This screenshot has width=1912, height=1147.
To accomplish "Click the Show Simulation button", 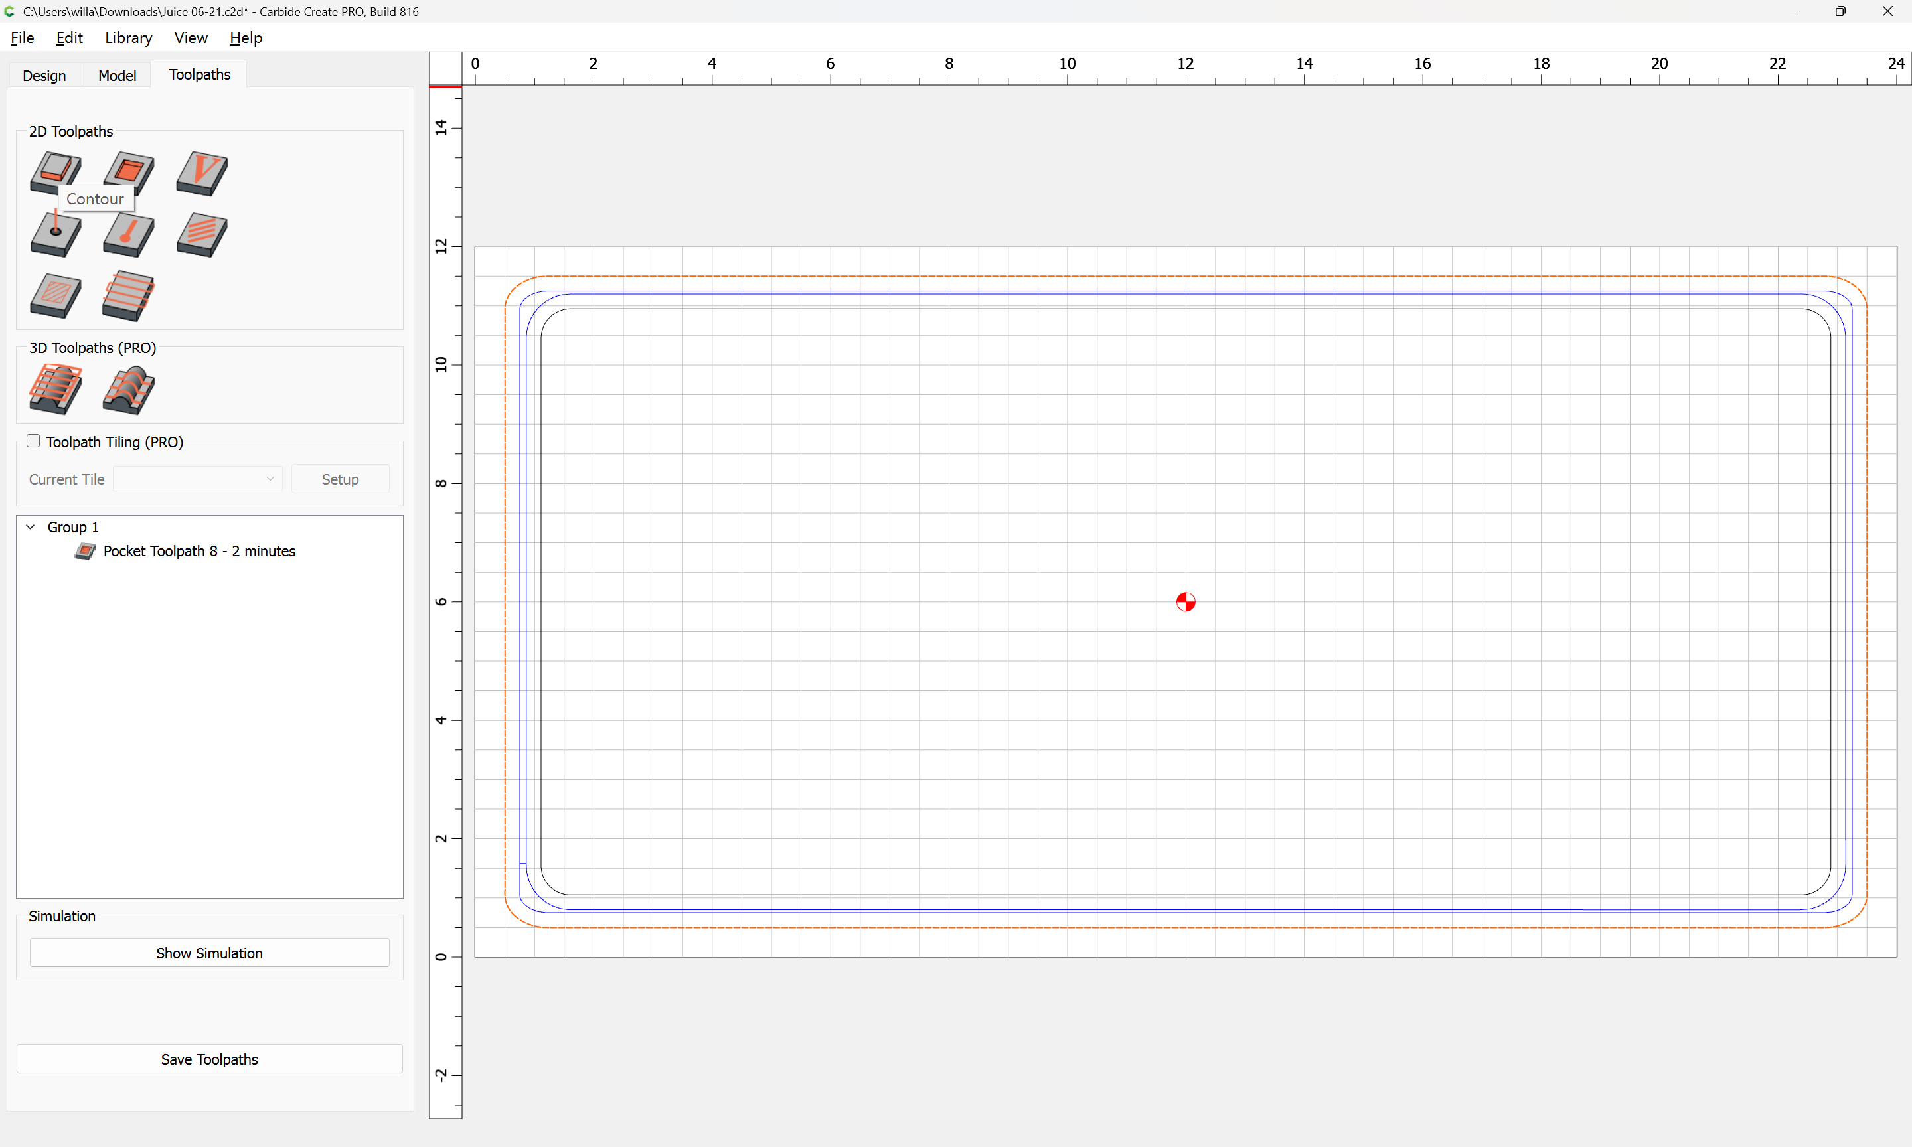I will [x=209, y=953].
